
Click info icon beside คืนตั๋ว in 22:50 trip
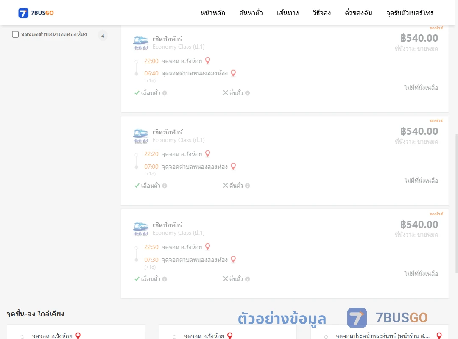click(247, 279)
